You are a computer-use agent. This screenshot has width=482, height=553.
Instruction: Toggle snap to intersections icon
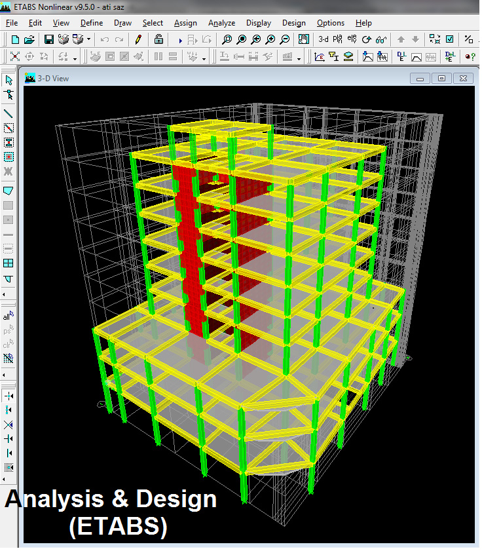pyautogui.click(x=9, y=425)
